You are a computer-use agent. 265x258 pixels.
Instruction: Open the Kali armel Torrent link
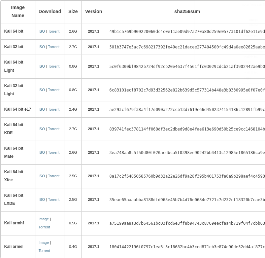coord(44,251)
